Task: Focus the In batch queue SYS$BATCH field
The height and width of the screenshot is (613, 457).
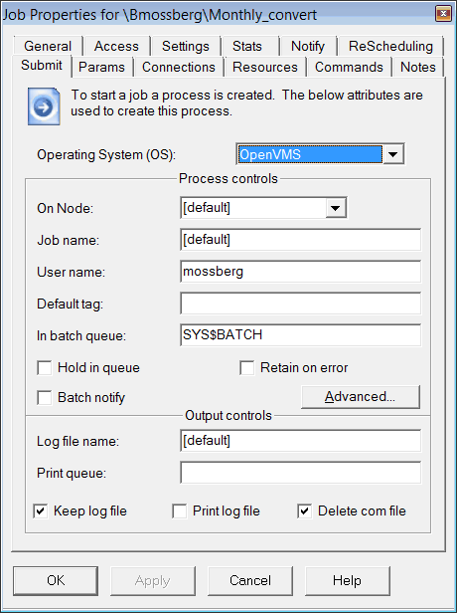Action: coord(300,334)
